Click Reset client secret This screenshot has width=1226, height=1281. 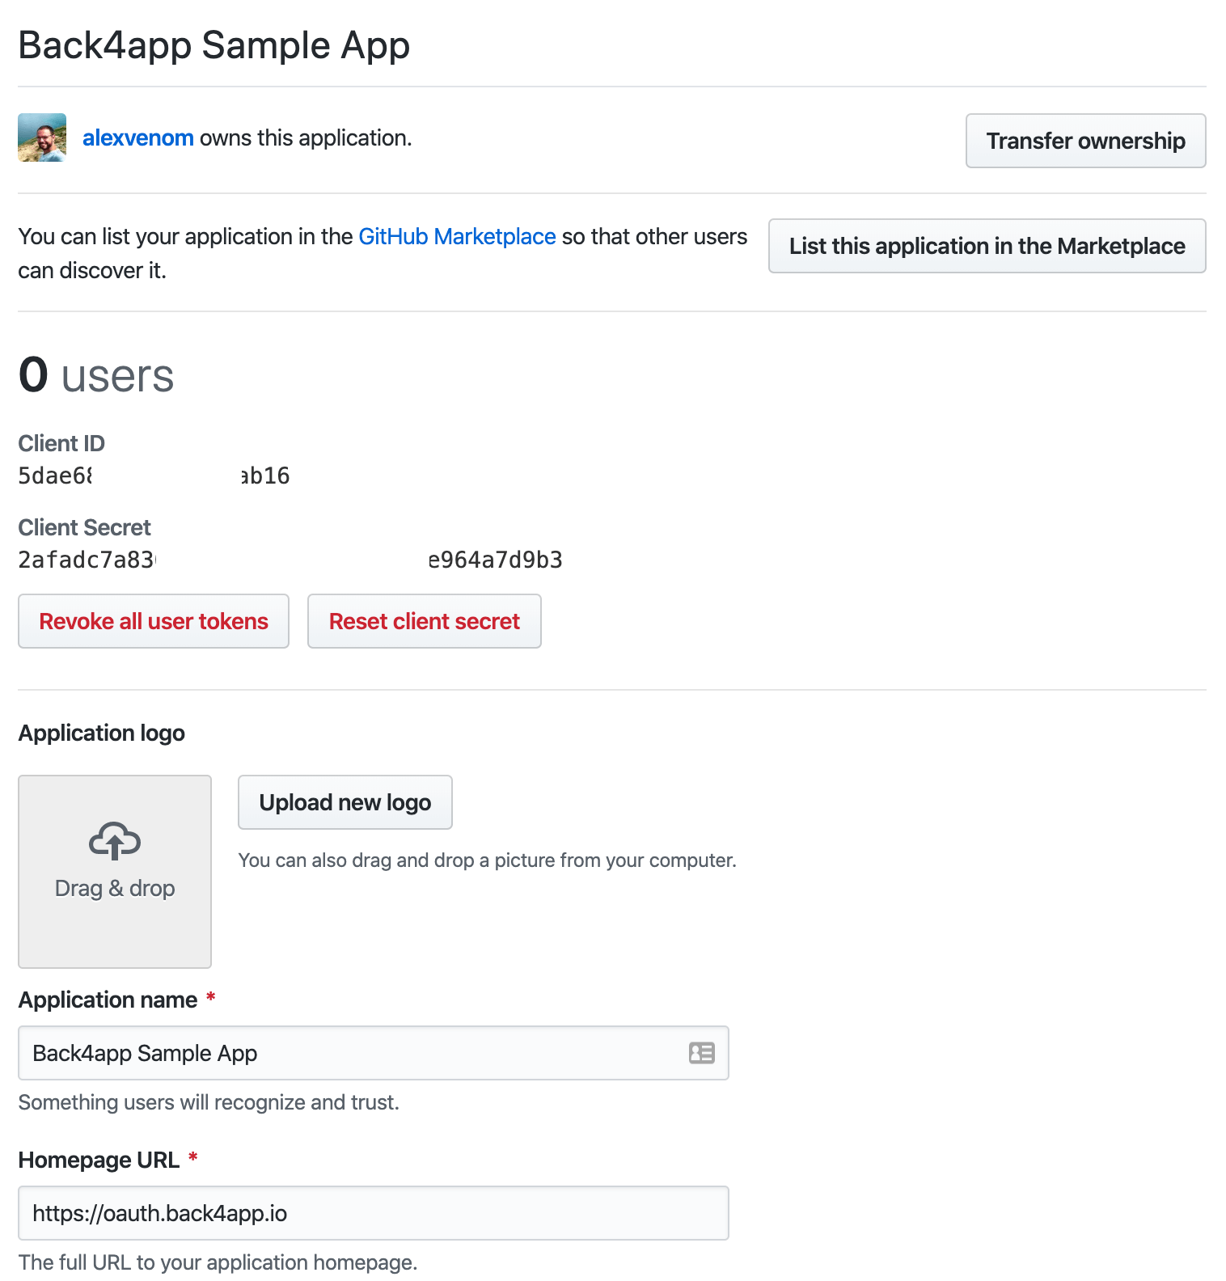[x=424, y=621]
